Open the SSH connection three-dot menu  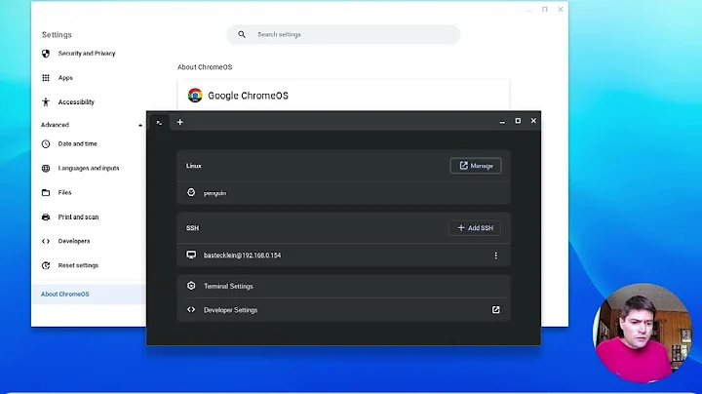pos(495,256)
